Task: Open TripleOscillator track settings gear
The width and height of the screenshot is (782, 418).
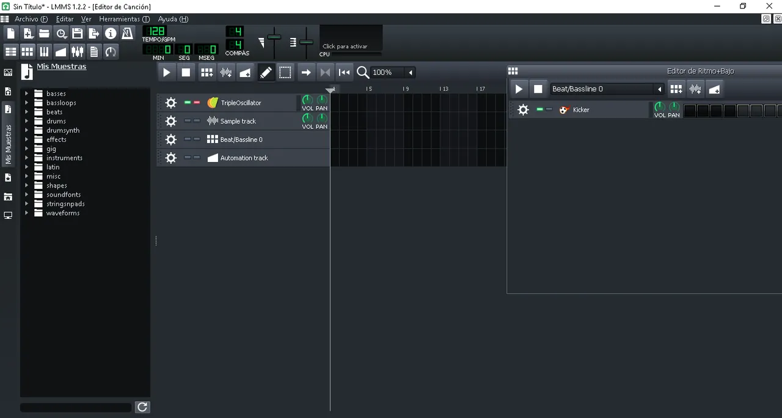Action: tap(171, 103)
